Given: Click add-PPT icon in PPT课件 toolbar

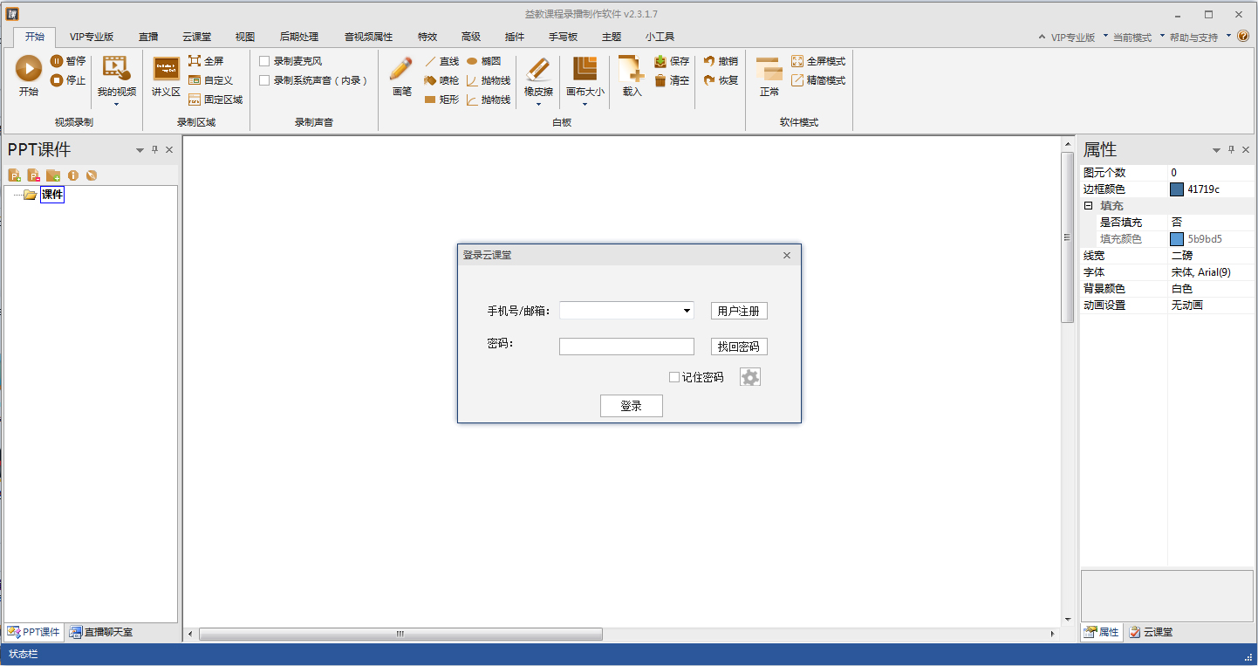Looking at the screenshot, I should pos(14,175).
